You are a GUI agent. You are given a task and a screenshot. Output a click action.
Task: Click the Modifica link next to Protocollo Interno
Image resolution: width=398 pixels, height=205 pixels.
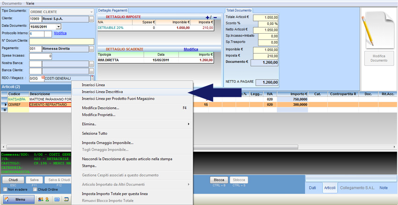(x=60, y=33)
